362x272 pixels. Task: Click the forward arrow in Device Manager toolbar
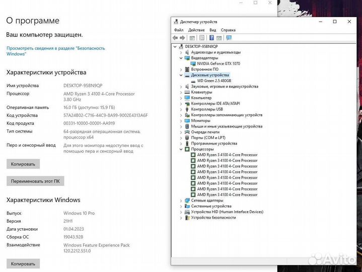pos(182,38)
